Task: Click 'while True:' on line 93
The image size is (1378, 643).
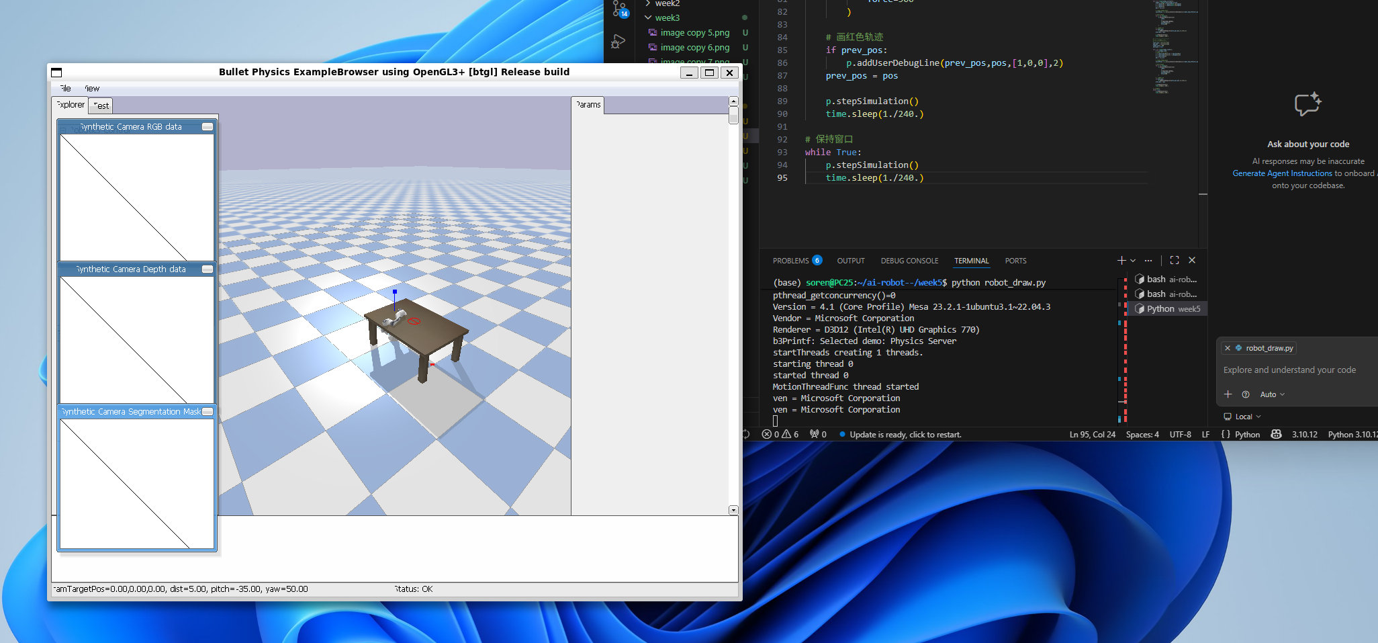Action: [x=833, y=153]
